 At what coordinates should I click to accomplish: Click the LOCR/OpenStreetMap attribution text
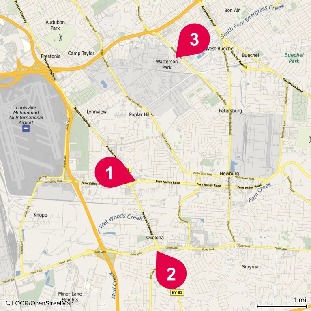39,303
